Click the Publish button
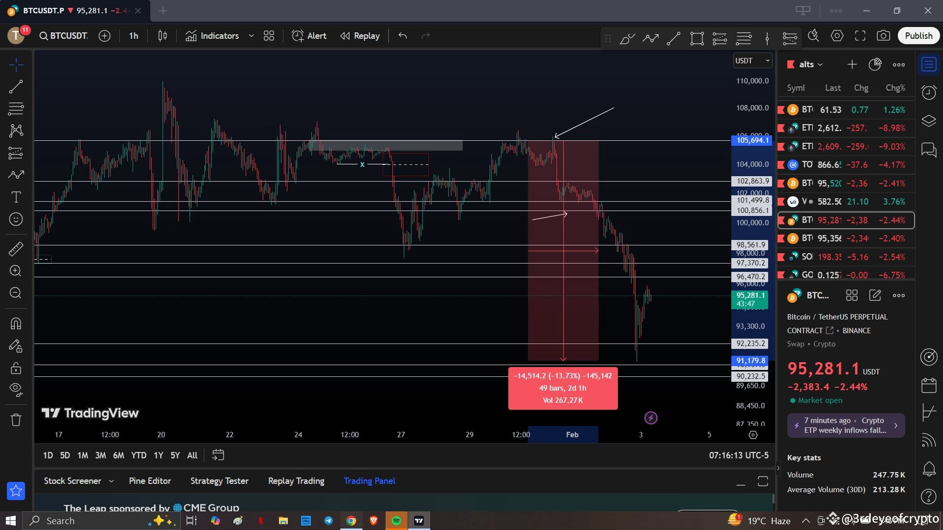 click(918, 35)
